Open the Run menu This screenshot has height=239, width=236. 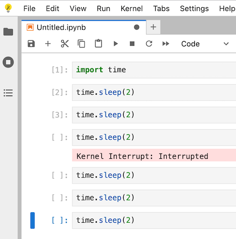(104, 9)
